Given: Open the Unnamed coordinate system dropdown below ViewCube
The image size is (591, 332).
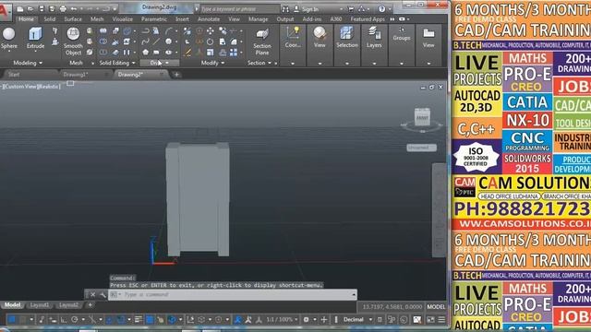Looking at the screenshot, I should 421,148.
